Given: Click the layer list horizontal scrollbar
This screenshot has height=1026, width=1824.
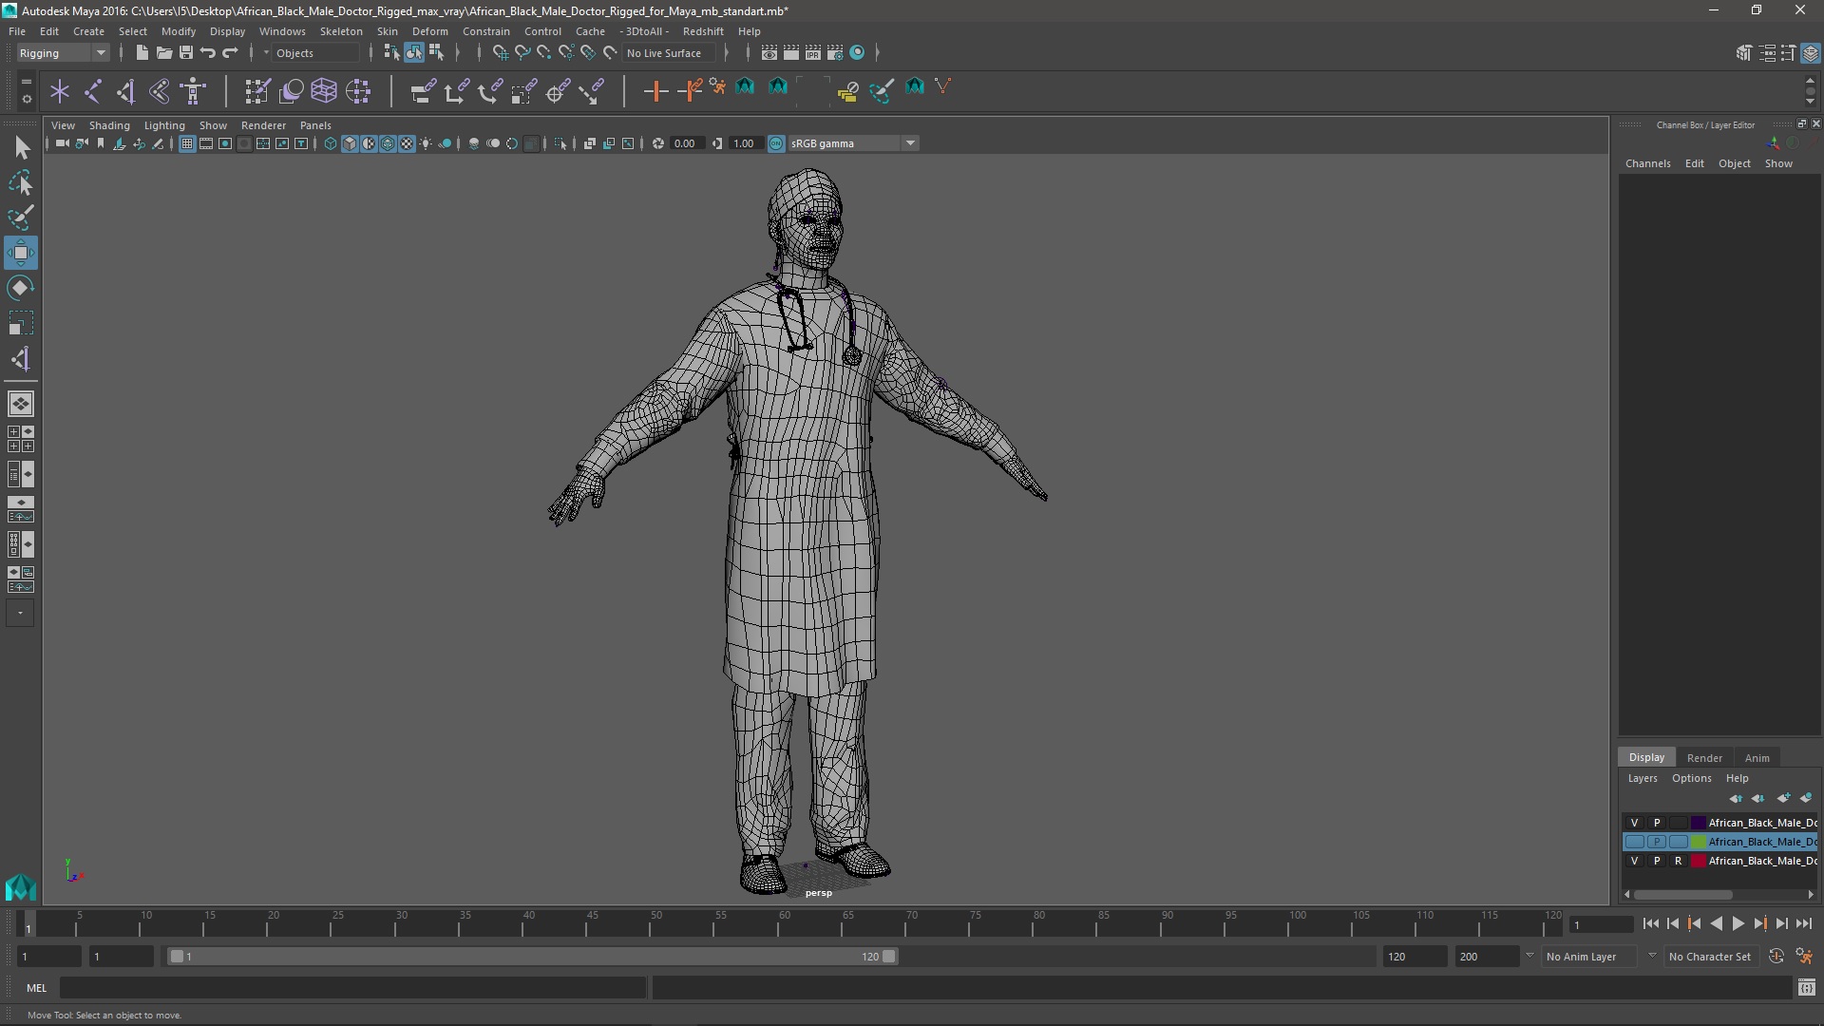Looking at the screenshot, I should [1682, 894].
